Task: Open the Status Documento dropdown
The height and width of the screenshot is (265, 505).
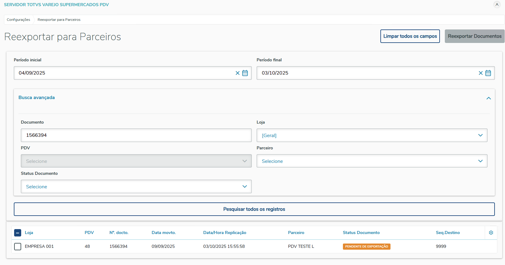Action: click(x=136, y=186)
